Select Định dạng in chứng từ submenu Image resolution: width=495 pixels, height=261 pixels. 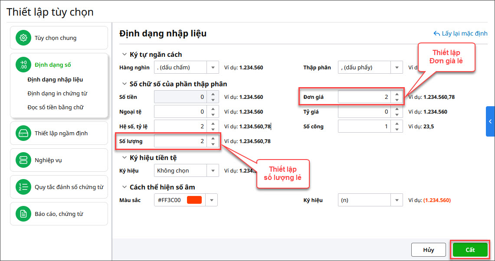tap(57, 93)
